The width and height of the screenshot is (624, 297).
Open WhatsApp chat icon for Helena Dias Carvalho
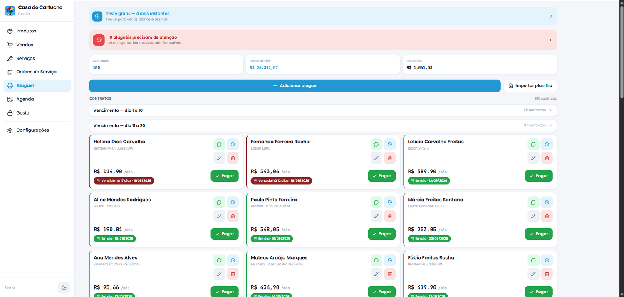pyautogui.click(x=219, y=145)
